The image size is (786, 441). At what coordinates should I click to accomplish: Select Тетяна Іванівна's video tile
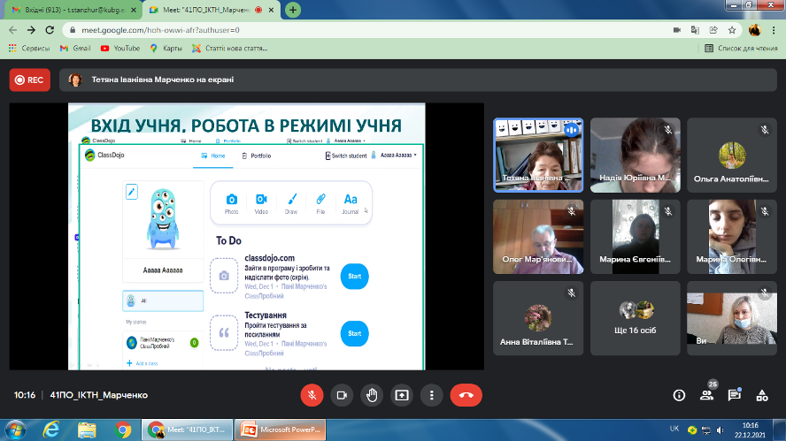tap(537, 155)
